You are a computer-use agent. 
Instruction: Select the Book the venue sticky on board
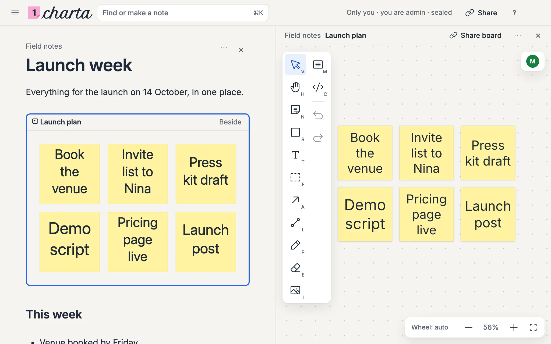click(x=365, y=153)
